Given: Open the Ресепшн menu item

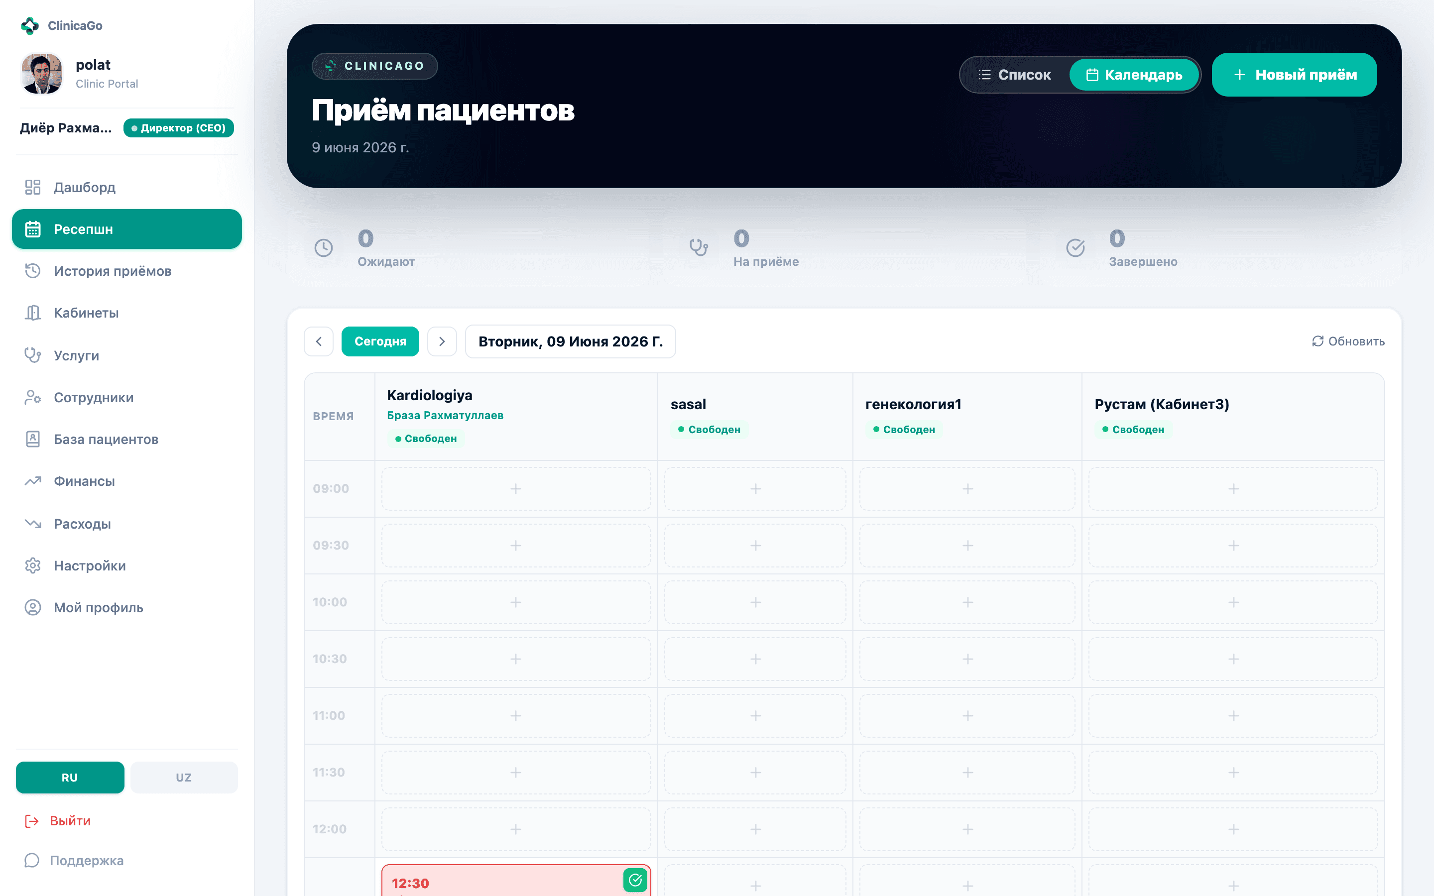Looking at the screenshot, I should point(127,229).
